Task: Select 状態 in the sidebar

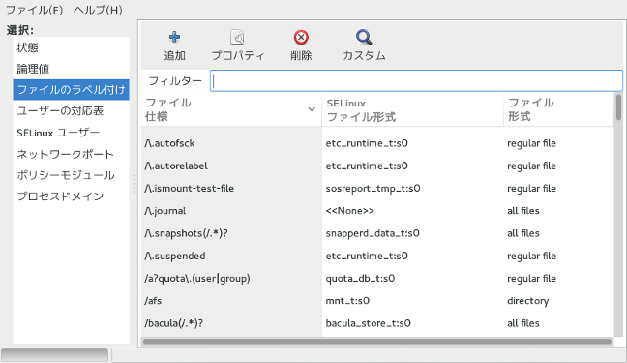Action: (x=71, y=47)
